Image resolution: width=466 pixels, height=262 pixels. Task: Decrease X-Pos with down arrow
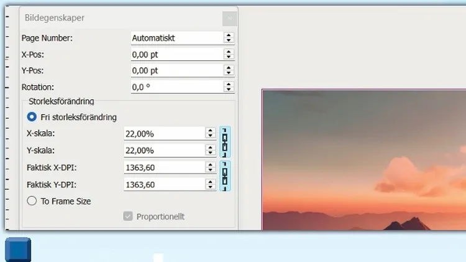229,57
